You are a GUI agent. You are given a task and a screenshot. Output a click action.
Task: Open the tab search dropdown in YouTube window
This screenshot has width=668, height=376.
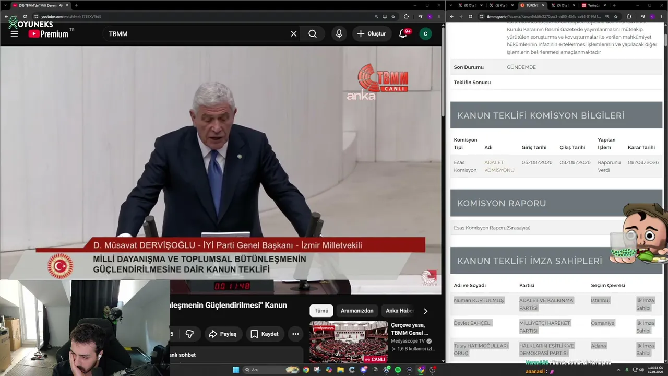[5, 5]
